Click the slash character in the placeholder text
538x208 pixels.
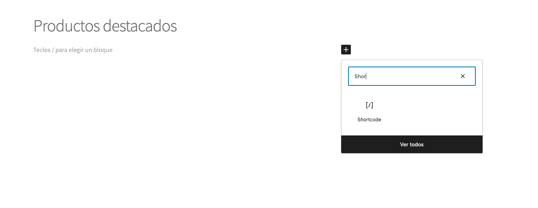point(53,50)
